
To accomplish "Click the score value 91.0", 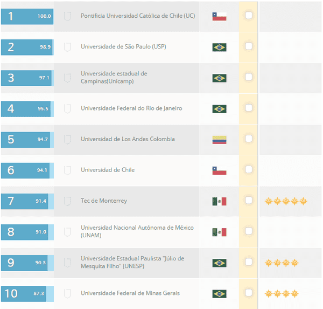I will tap(41, 232).
